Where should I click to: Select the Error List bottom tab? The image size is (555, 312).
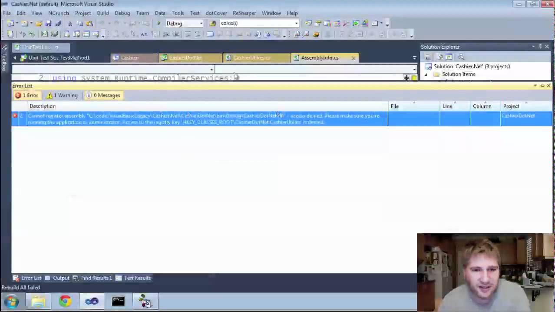click(x=27, y=278)
